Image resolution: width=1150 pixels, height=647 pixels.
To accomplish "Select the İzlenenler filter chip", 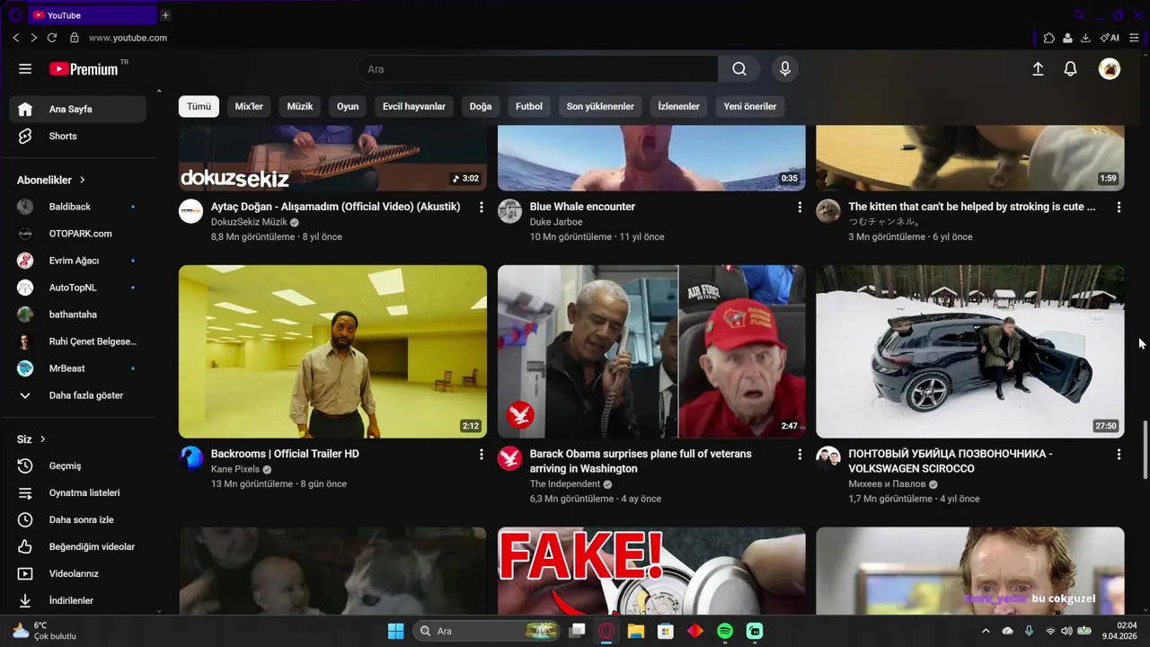I will (678, 106).
